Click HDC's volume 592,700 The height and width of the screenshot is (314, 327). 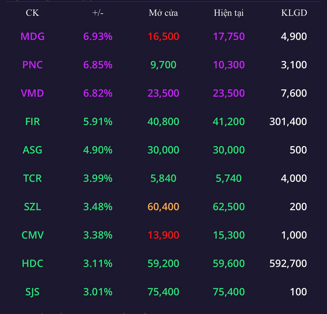click(x=288, y=263)
